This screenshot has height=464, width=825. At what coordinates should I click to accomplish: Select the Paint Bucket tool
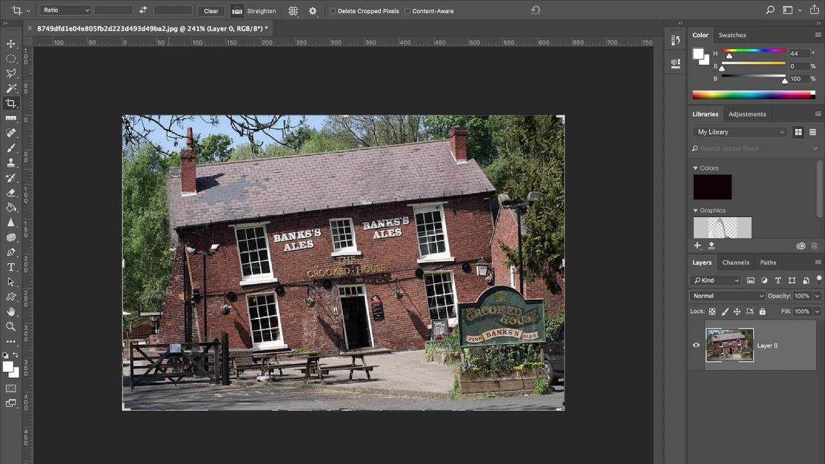pyautogui.click(x=11, y=208)
